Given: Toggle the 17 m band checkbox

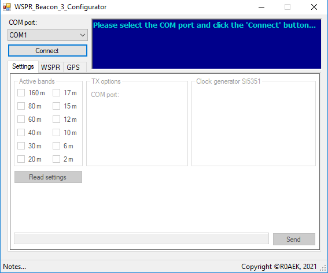Looking at the screenshot, I should click(x=56, y=93).
